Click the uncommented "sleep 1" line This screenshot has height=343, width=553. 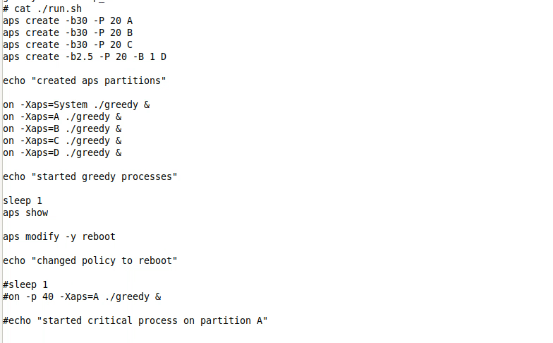click(x=23, y=201)
